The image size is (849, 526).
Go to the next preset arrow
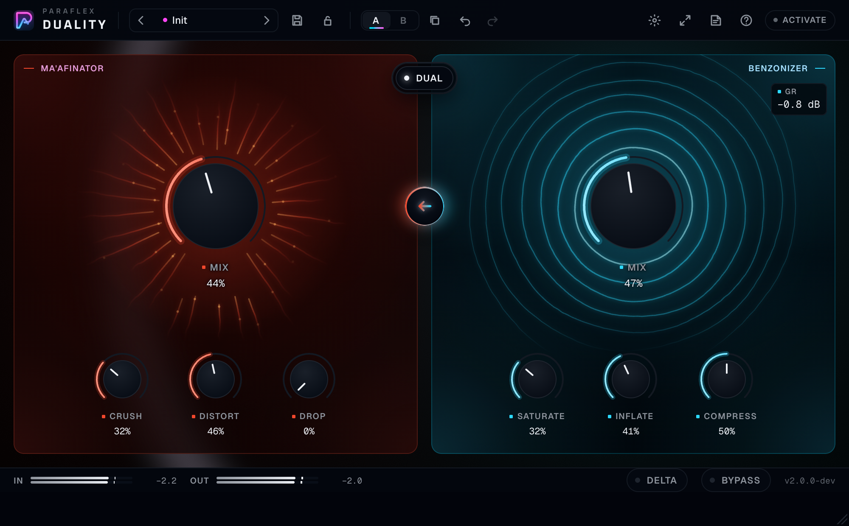click(267, 20)
